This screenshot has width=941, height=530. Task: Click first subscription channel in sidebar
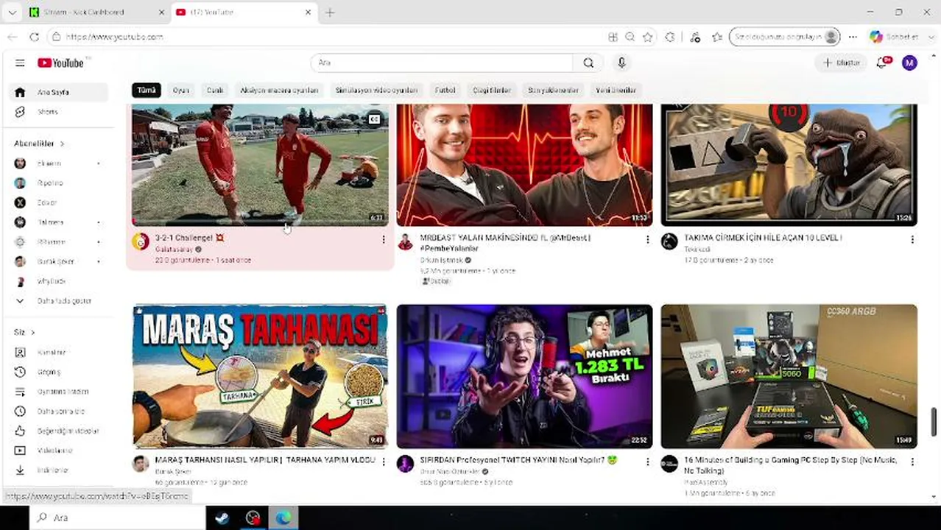59,163
